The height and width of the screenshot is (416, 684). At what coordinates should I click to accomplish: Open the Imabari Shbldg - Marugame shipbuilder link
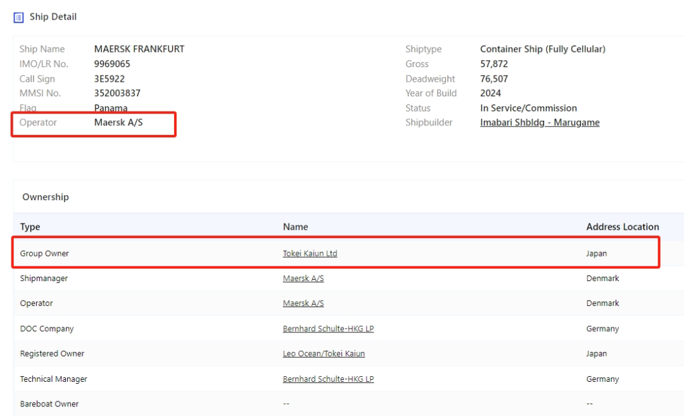pos(540,123)
